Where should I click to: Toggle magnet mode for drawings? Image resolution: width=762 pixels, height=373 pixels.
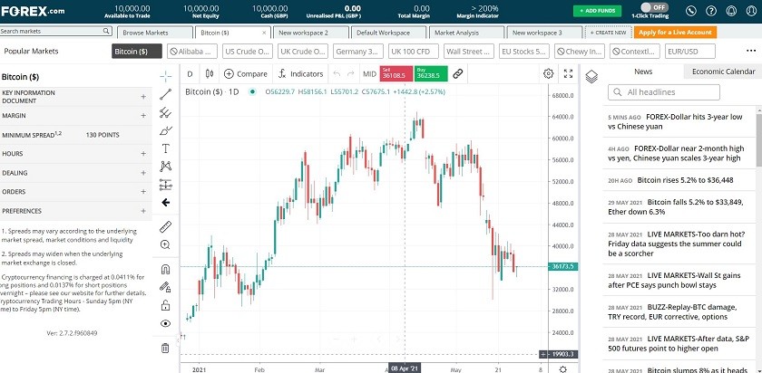166,269
